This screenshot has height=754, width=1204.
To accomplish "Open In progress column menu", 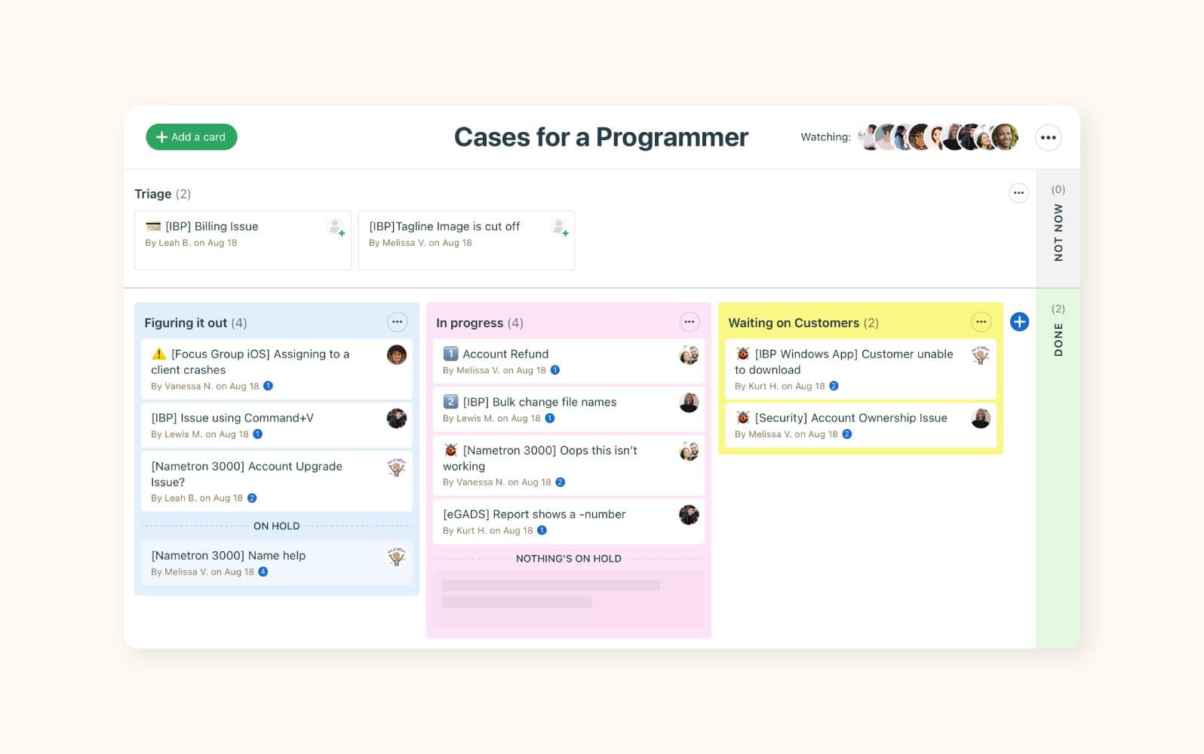I will pyautogui.click(x=689, y=322).
